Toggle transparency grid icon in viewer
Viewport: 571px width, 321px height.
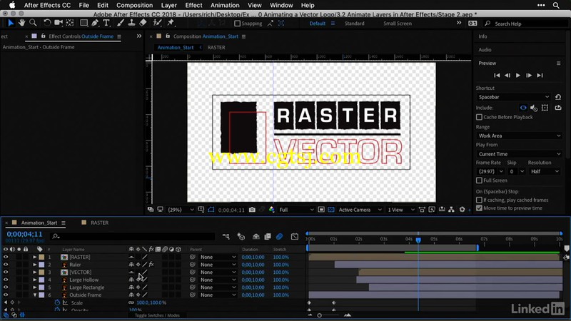(x=331, y=210)
